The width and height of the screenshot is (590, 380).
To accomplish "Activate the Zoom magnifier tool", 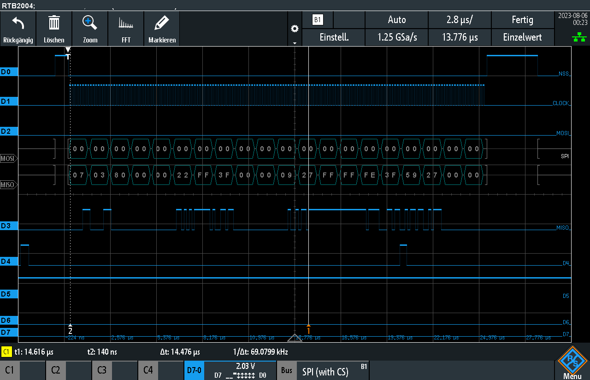I will (x=90, y=23).
